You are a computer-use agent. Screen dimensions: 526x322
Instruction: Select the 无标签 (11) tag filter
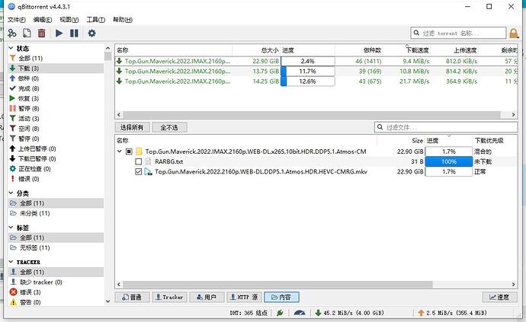point(56,248)
